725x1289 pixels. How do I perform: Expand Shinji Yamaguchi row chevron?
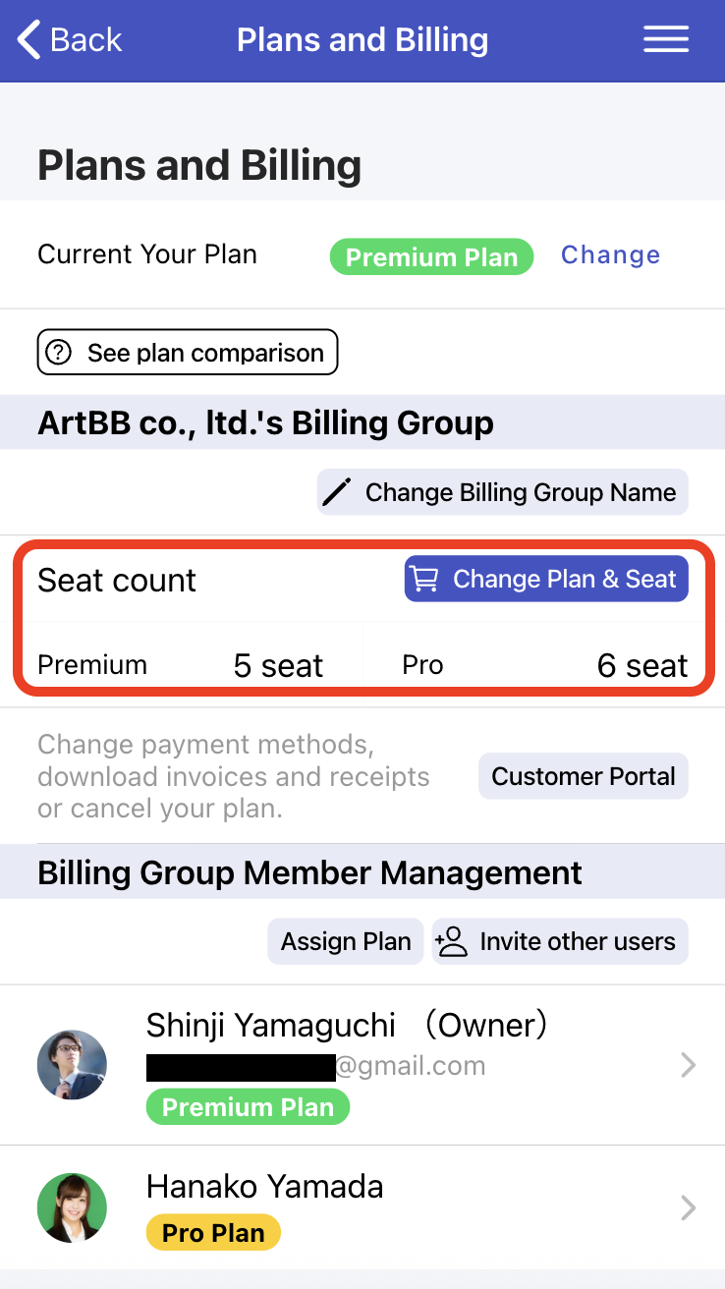pos(689,1065)
